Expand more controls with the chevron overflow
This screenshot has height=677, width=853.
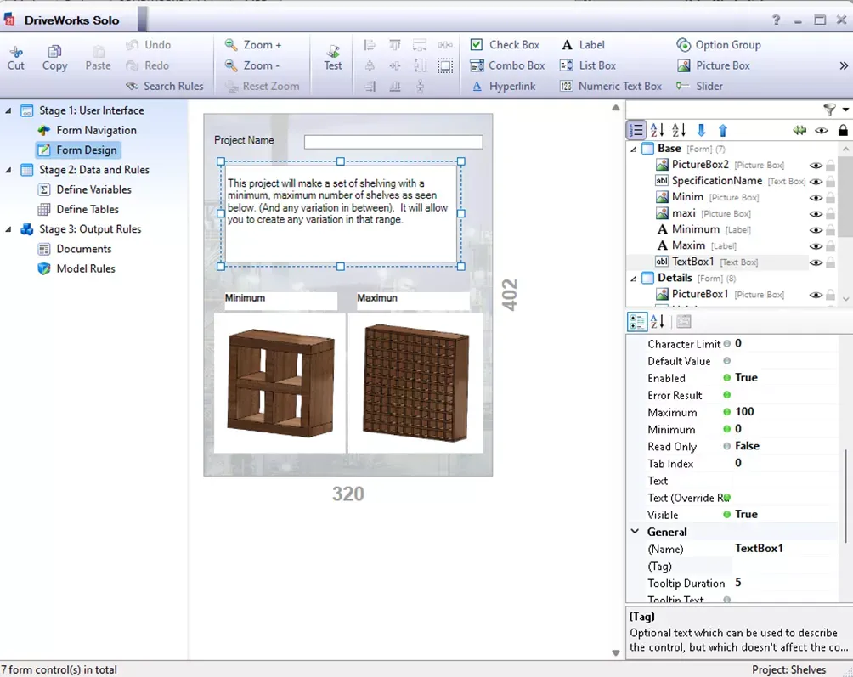843,65
